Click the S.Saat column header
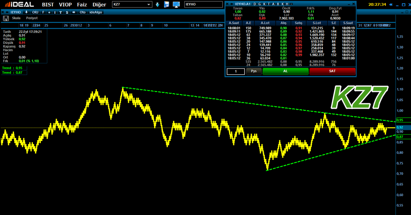411x215 pixels. click(x=348, y=23)
